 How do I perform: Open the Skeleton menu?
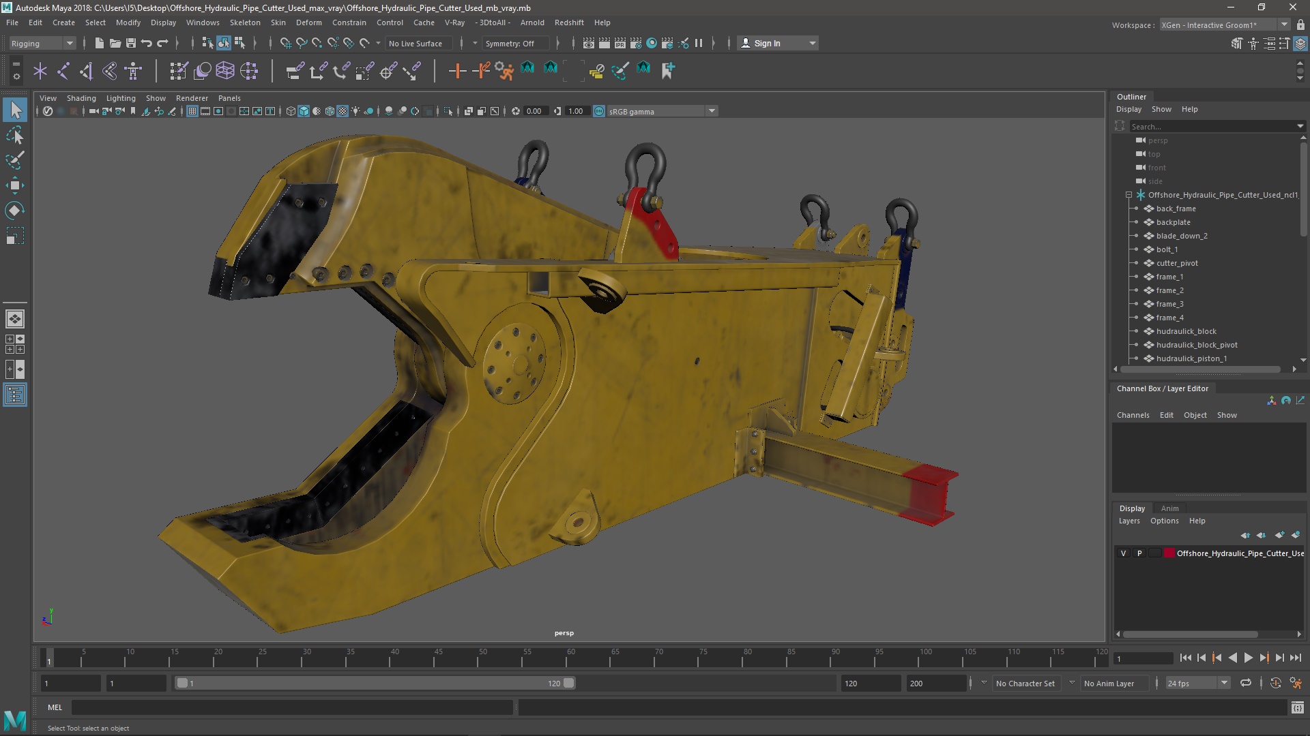[245, 22]
